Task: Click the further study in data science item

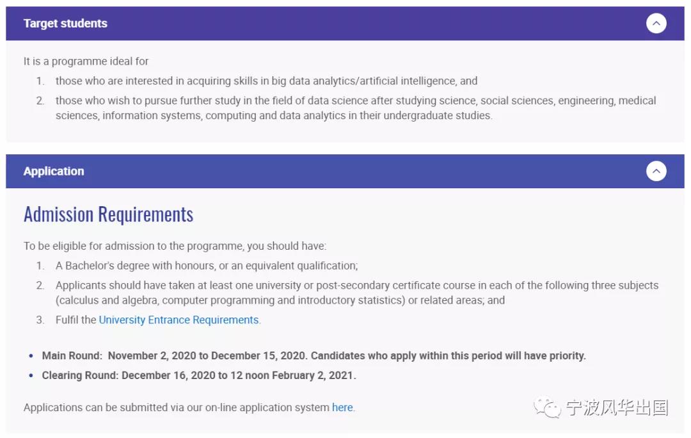Action: [x=356, y=108]
